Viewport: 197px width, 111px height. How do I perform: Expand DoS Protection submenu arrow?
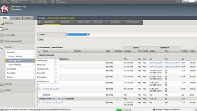coord(34,65)
